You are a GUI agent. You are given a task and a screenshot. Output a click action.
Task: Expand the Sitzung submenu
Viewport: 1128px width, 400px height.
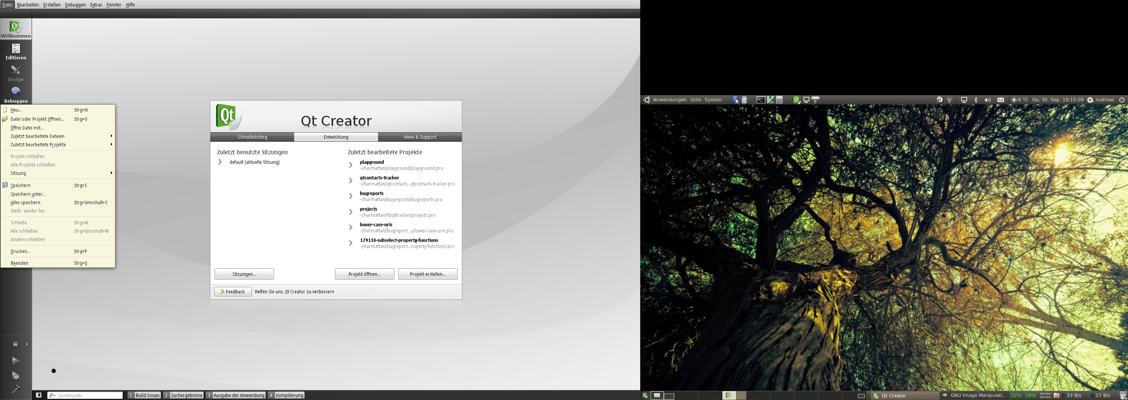point(58,173)
